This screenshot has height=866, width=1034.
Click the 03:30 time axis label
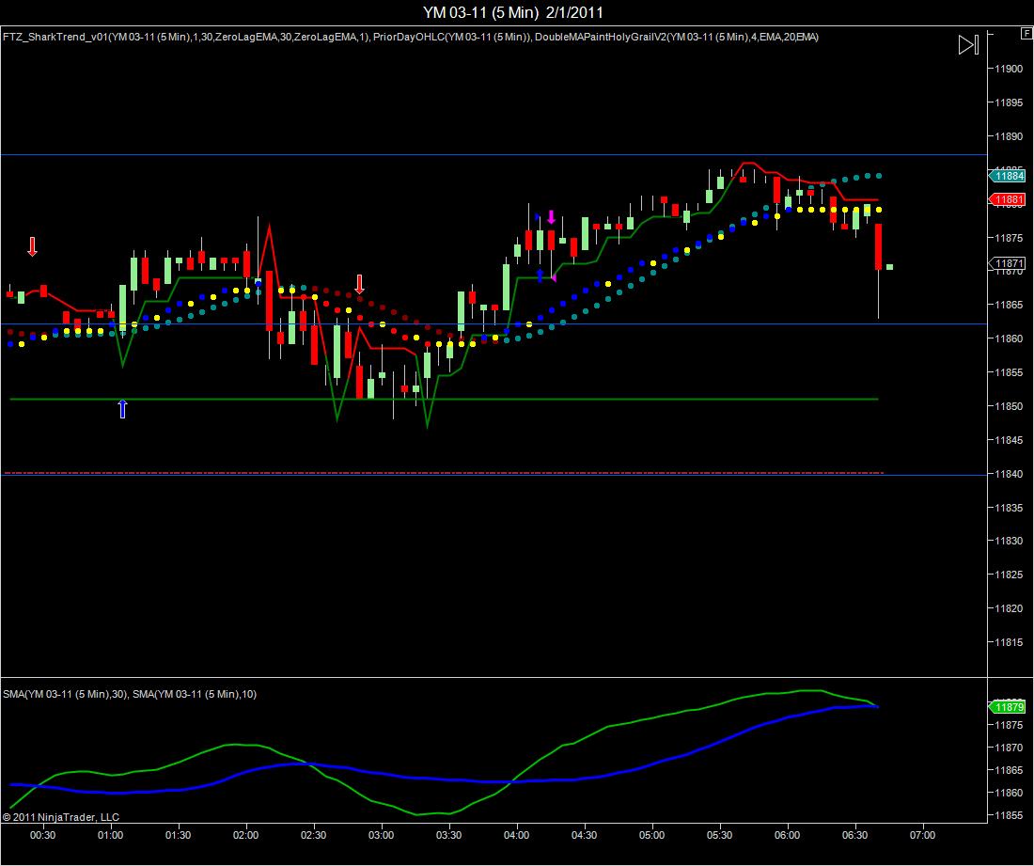point(449,835)
